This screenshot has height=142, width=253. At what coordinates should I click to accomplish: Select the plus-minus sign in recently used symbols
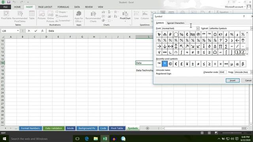pos(193,64)
